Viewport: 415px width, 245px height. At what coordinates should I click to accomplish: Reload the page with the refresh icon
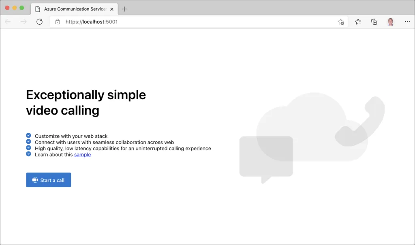point(39,22)
